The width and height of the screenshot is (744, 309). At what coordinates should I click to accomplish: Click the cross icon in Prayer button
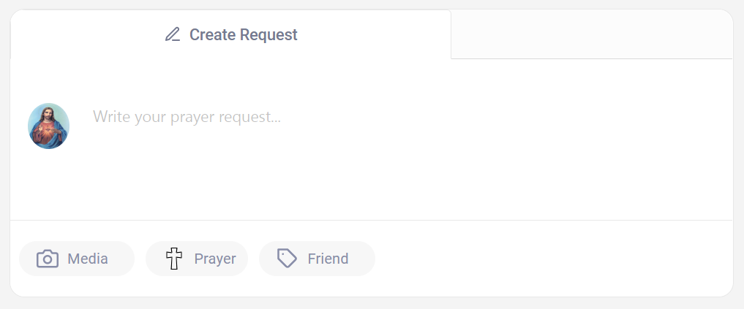(174, 259)
